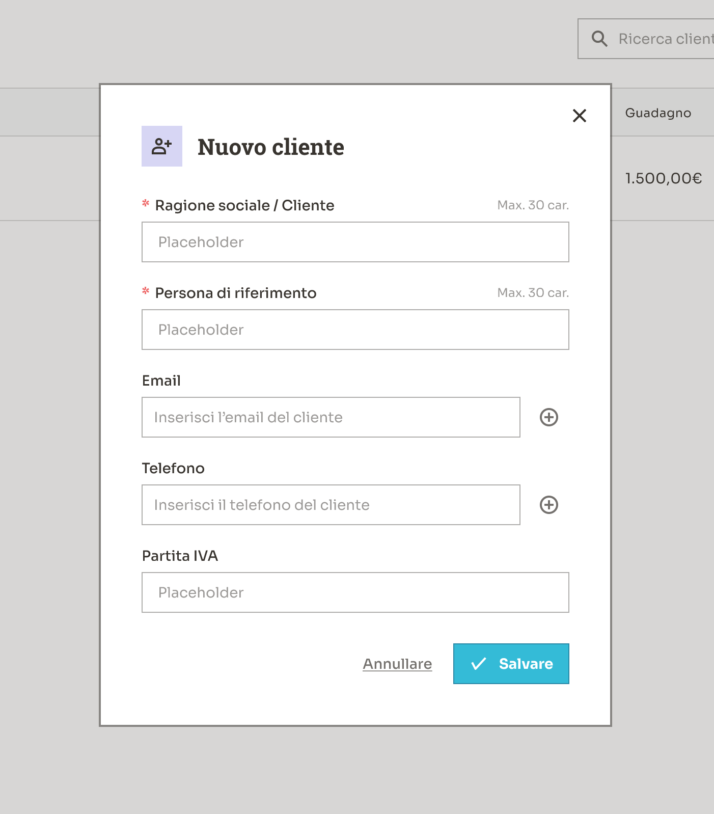Viewport: 714px width, 814px height.
Task: Click the Nuovo cliente heading text
Action: click(x=270, y=147)
